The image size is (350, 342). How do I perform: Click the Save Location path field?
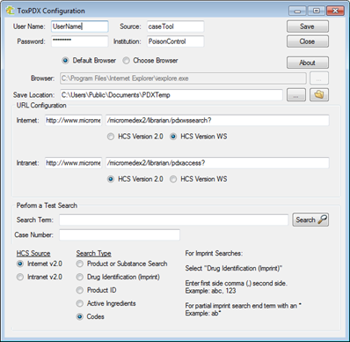tap(171, 95)
